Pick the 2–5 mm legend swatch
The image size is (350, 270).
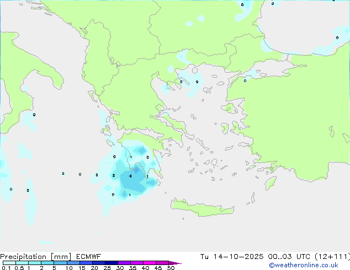click(47, 263)
